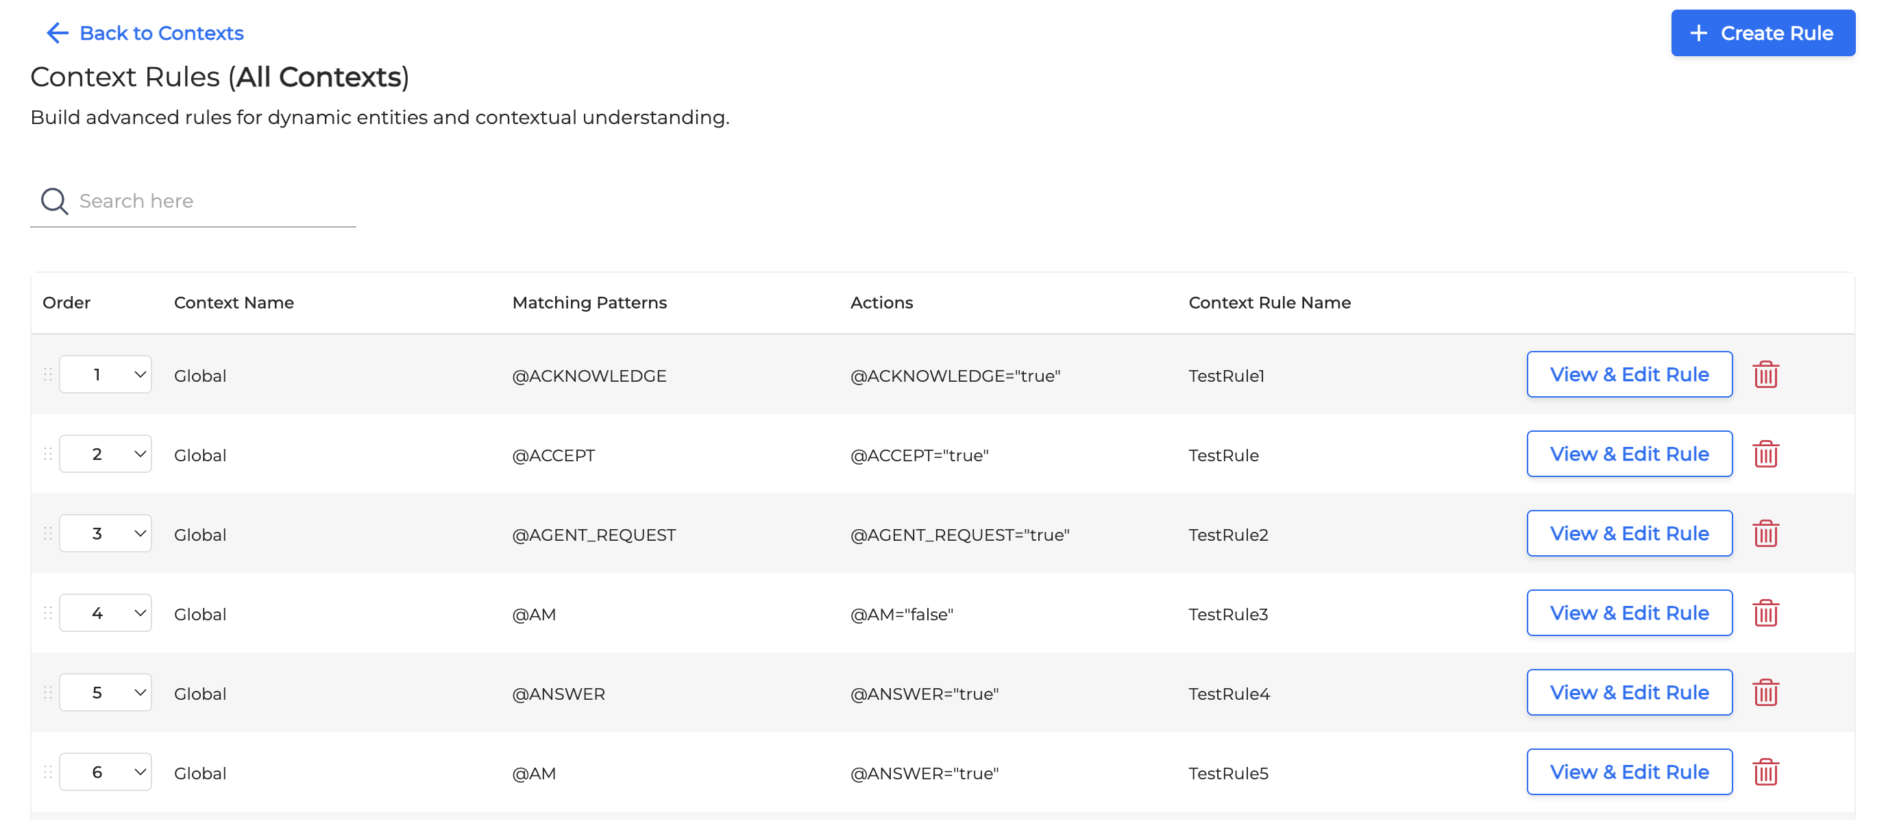Screen dimensions: 1886x828
Task: Expand the order dropdown showing 6
Action: [106, 772]
